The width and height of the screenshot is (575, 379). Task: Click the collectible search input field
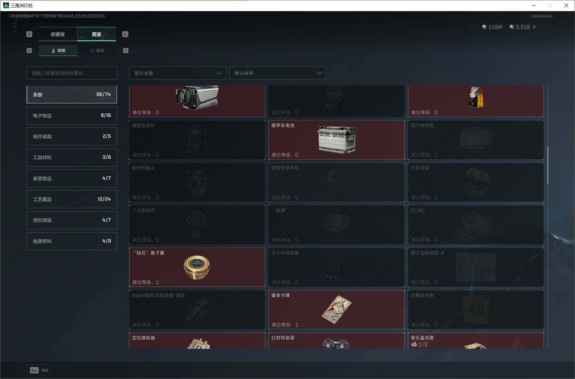click(72, 73)
